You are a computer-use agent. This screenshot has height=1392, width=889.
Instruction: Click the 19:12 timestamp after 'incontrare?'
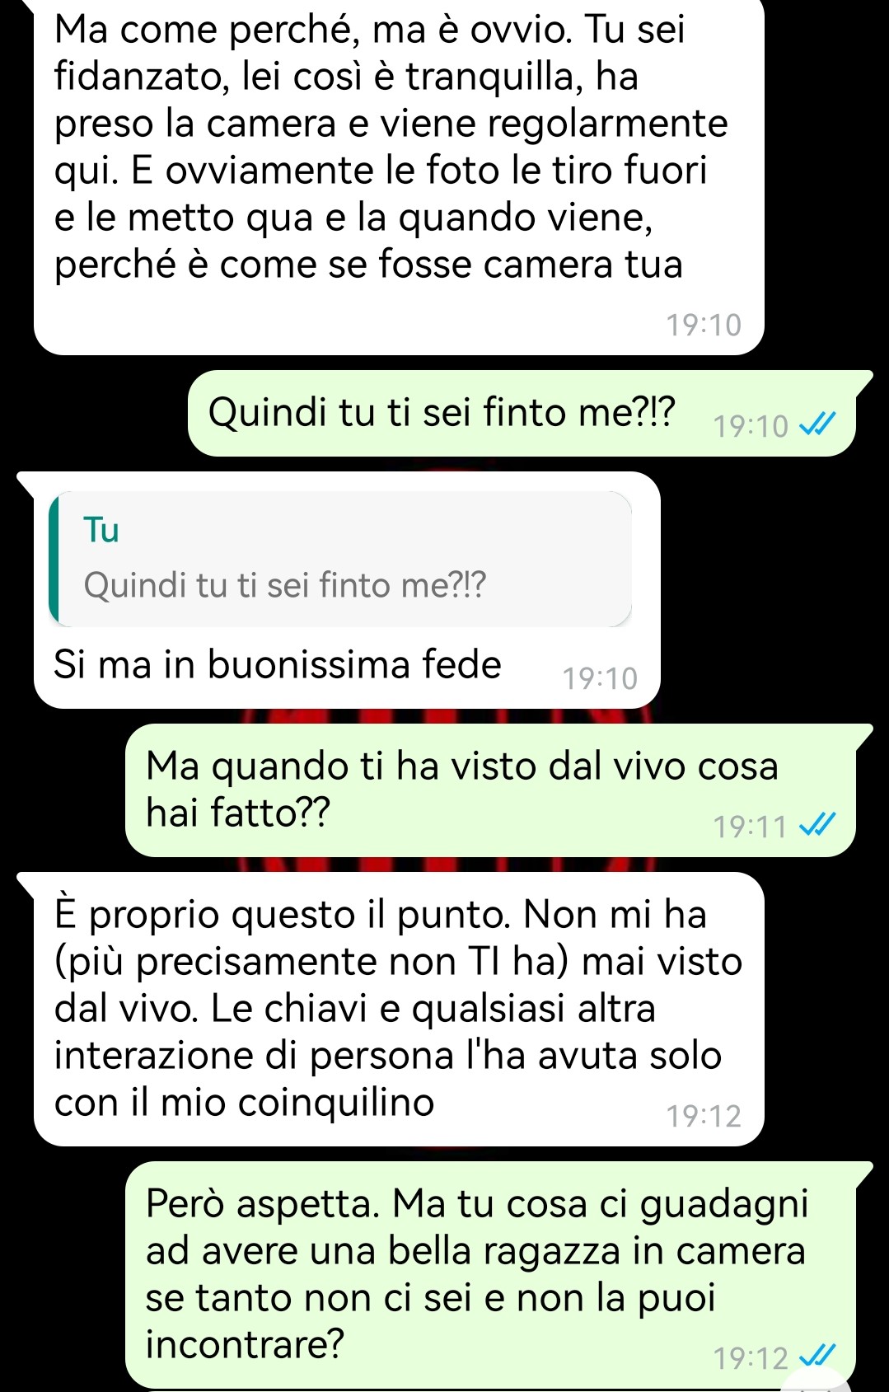751,1358
